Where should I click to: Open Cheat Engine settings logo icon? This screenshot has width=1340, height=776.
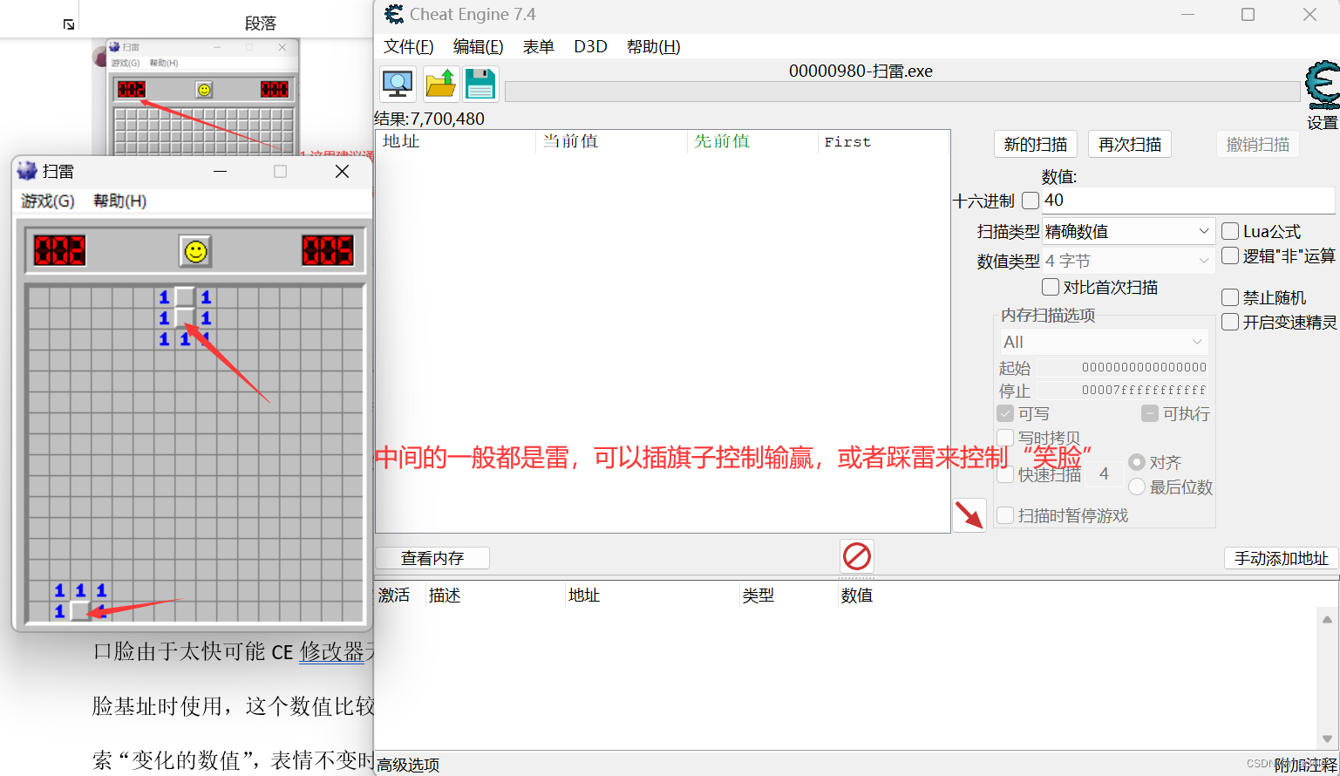click(x=1322, y=85)
